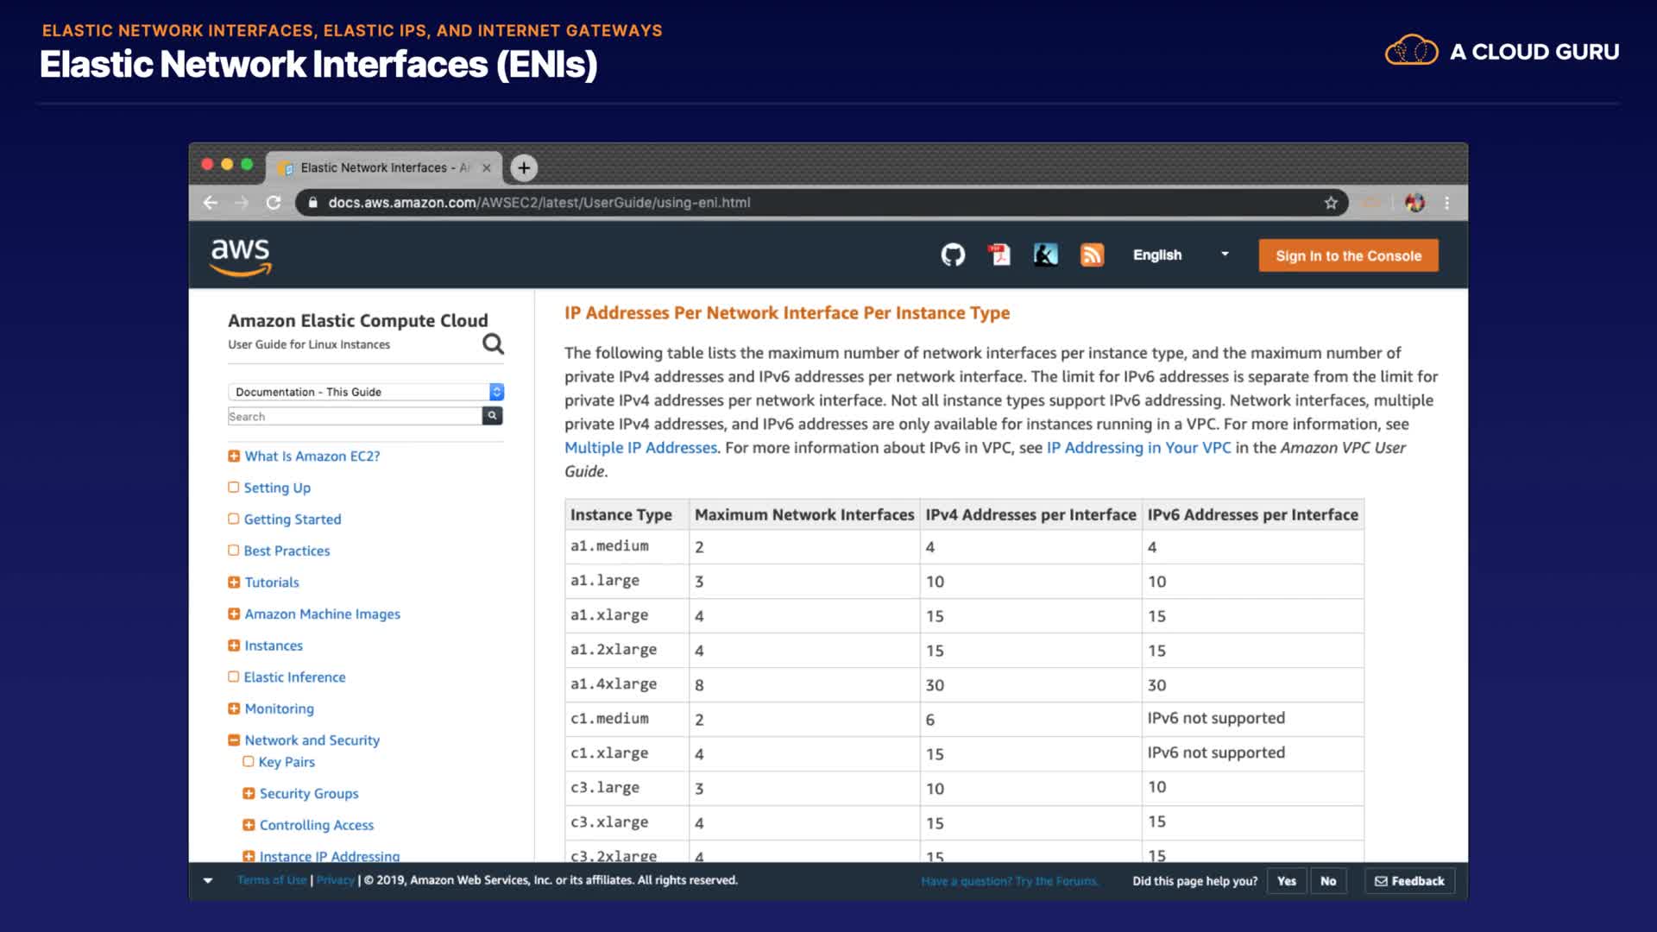Reload the page with refresh icon
1657x932 pixels.
click(x=274, y=203)
